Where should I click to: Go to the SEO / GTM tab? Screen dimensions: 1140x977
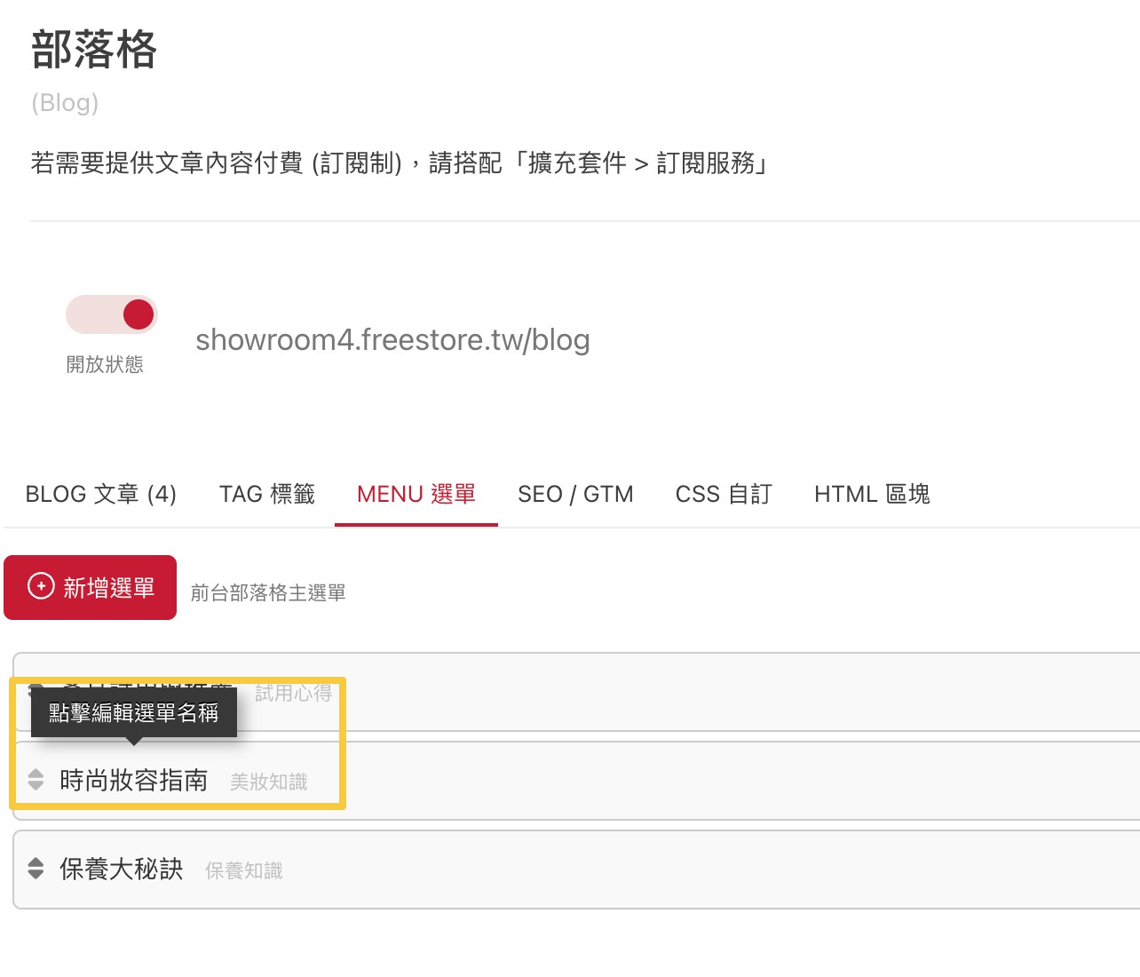(x=575, y=494)
